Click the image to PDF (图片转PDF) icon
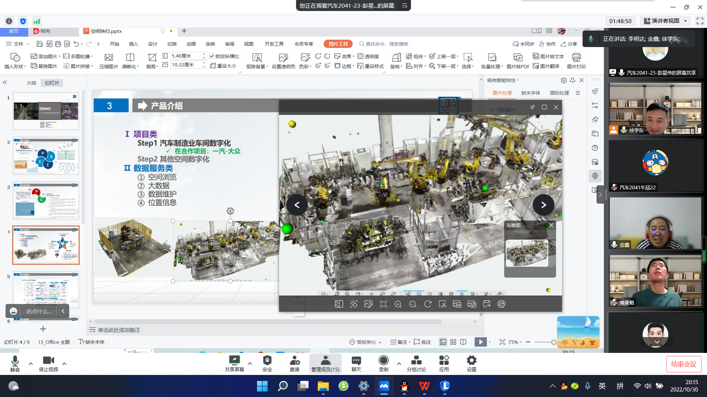Viewport: 707px width, 397px height. coord(518,57)
